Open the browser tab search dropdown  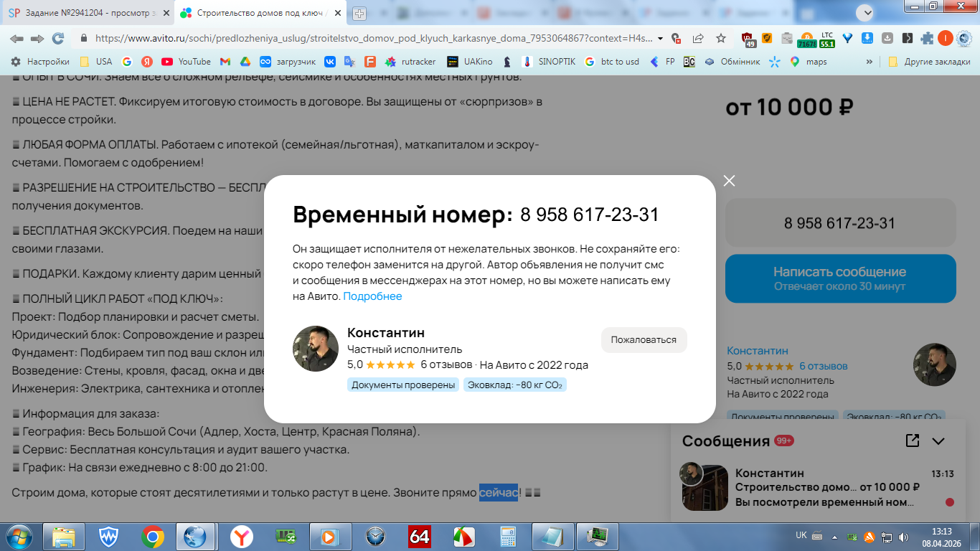(x=865, y=13)
